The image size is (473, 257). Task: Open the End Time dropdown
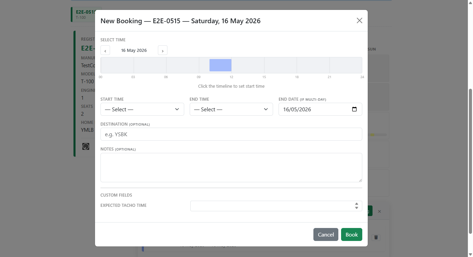pos(231,109)
